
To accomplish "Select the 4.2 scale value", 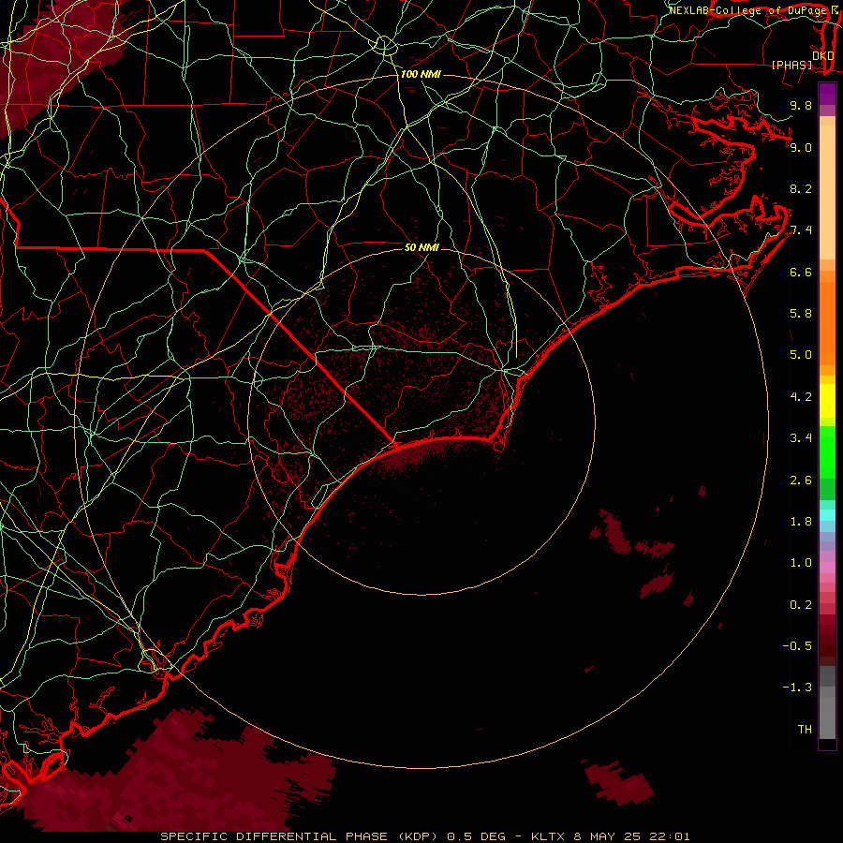I will coord(801,397).
